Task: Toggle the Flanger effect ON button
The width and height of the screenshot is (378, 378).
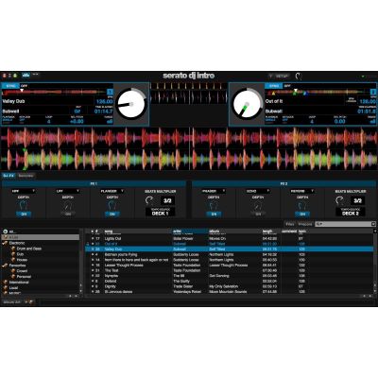Action: [112, 215]
